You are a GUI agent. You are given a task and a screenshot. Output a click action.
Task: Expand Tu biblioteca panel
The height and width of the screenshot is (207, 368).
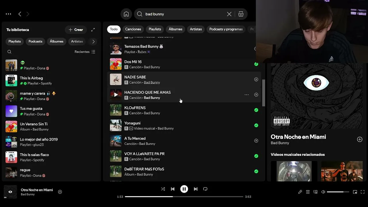point(93,30)
